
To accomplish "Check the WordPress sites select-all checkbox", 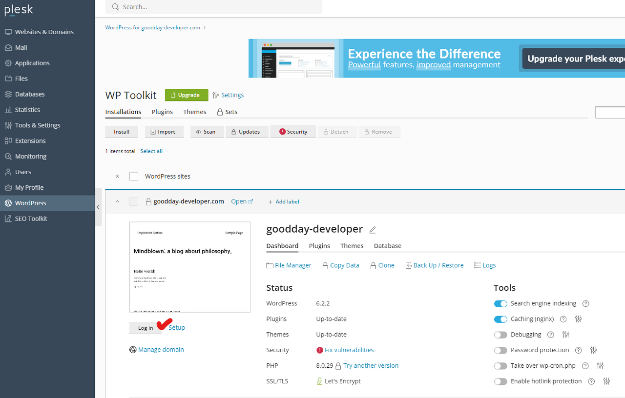I will coord(134,176).
